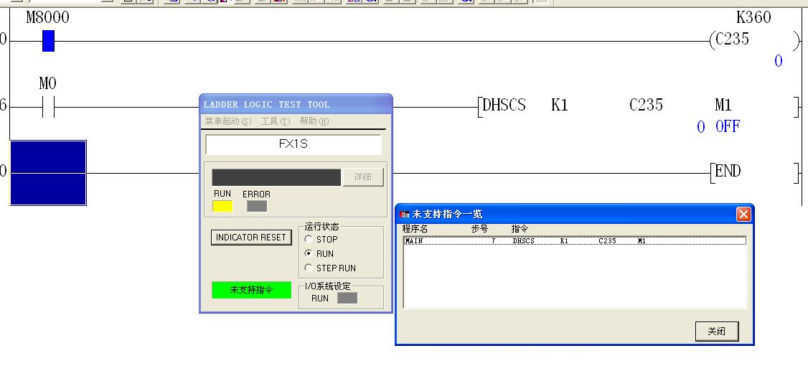The image size is (808, 366).
Task: Select the MAIN DHSCS row in the list
Action: [574, 241]
